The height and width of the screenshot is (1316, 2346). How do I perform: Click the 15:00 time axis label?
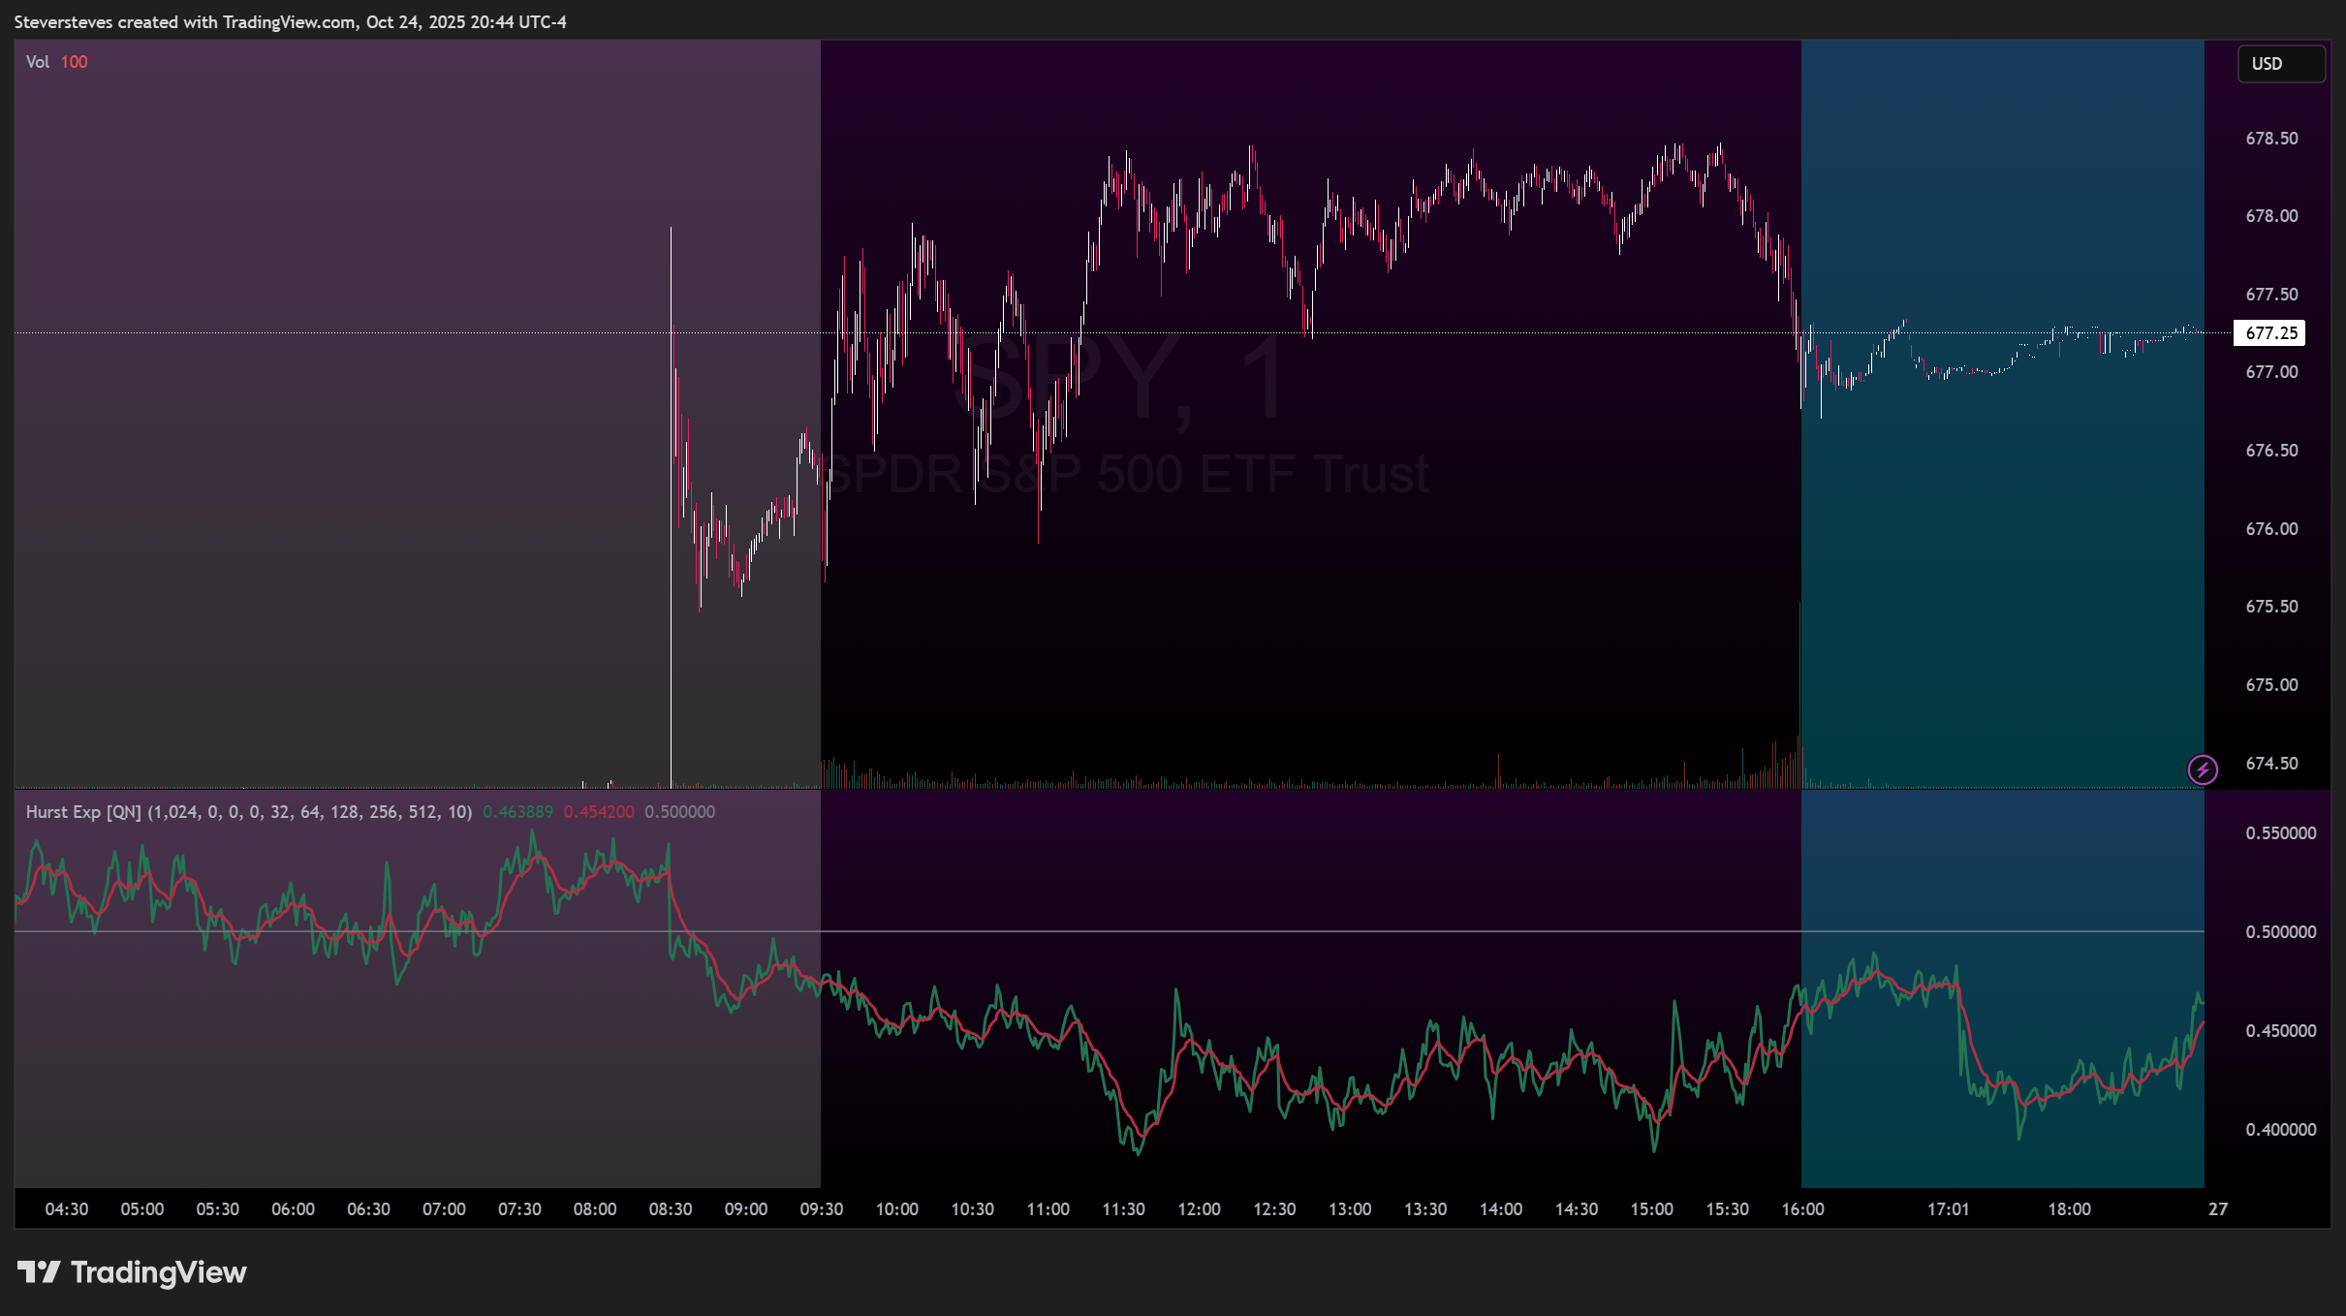(x=1652, y=1209)
